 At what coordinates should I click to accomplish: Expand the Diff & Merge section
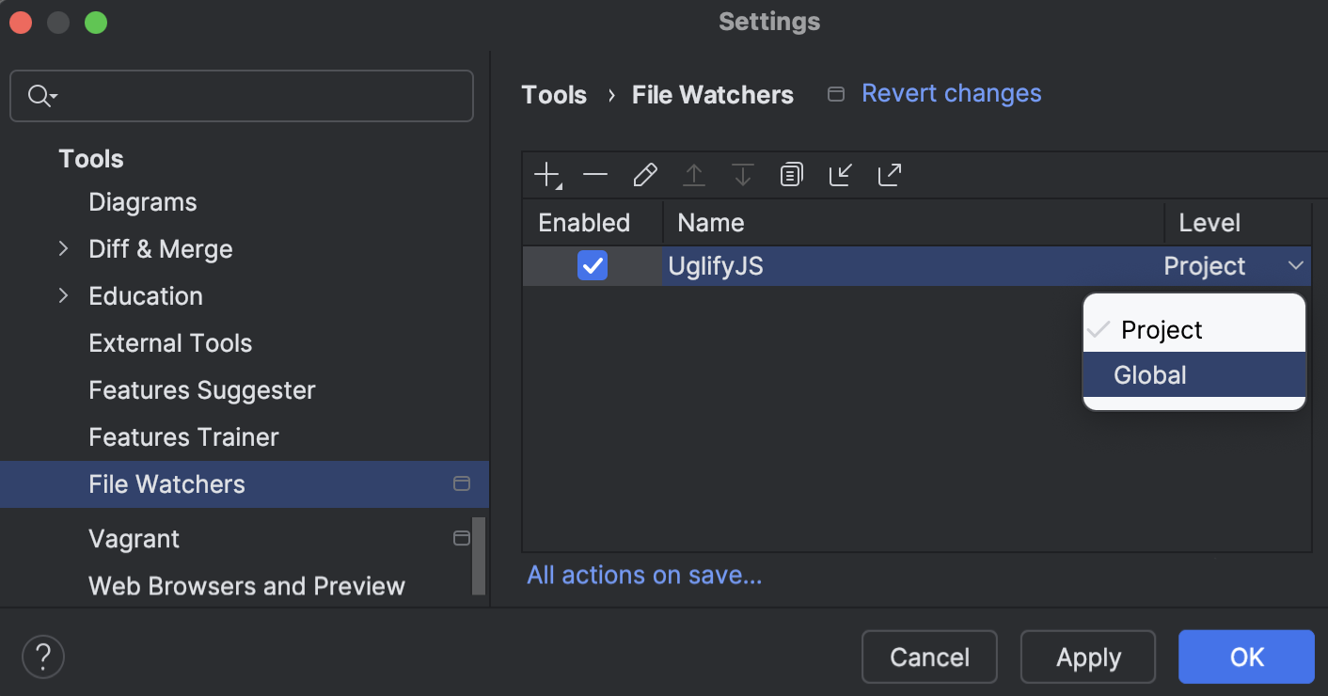point(62,248)
